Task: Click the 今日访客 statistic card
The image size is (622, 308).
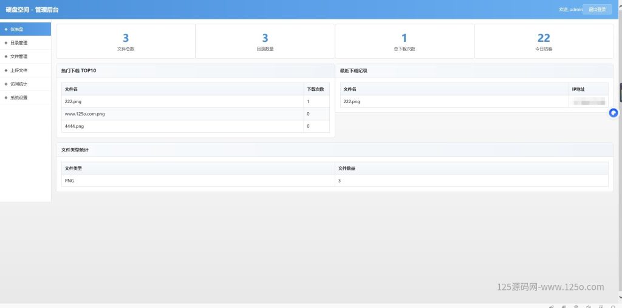Action: [544, 42]
